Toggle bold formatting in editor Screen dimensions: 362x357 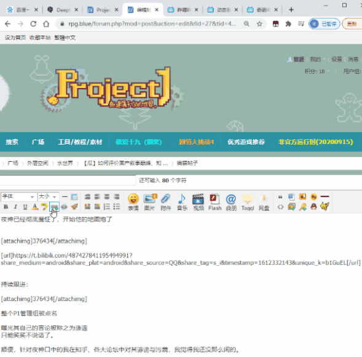coord(6,207)
